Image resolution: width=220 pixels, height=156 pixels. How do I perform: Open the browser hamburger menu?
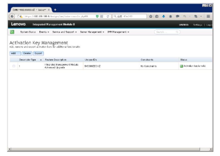pyautogui.click(x=208, y=16)
